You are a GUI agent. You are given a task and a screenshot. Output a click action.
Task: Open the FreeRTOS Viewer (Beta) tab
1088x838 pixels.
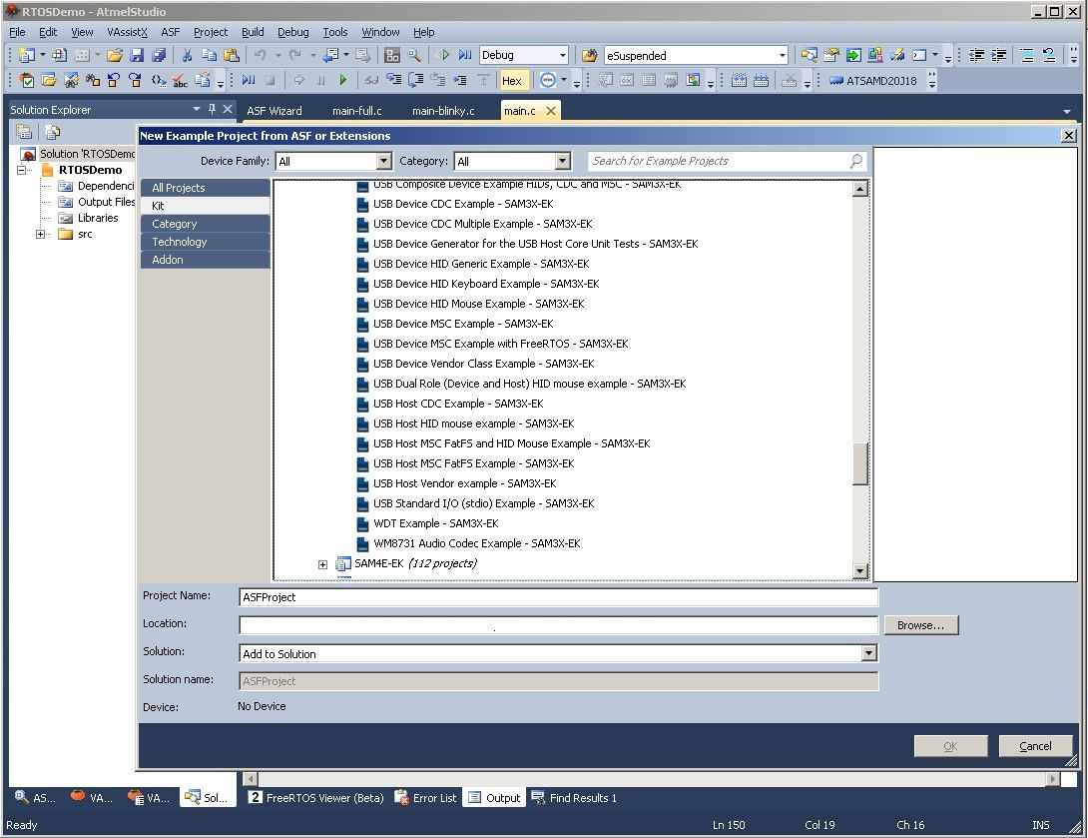(315, 798)
